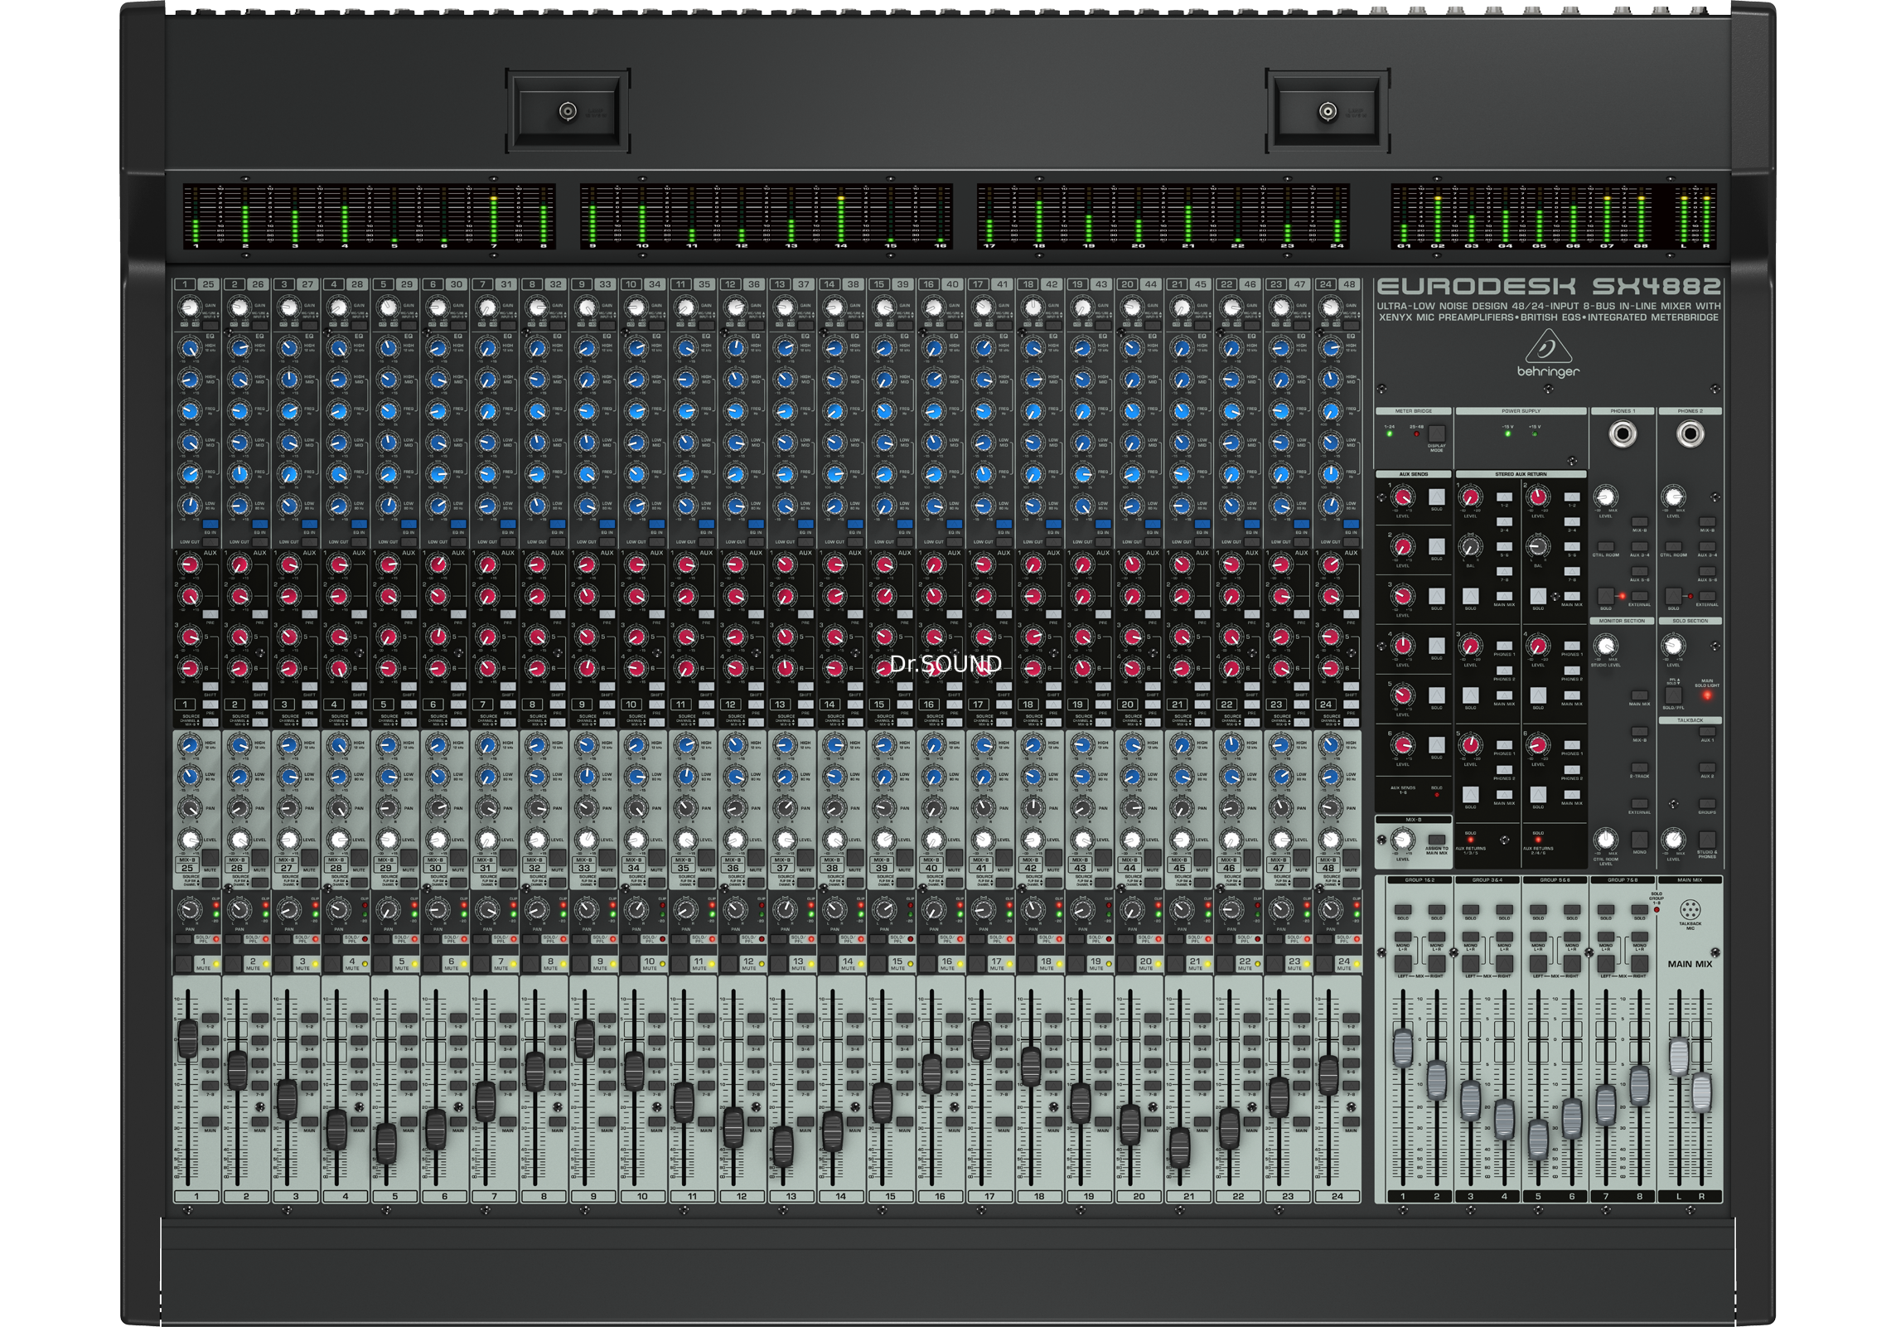The image size is (1896, 1327).
Task: Click the CTRL ROOM LEVEL knob
Action: pos(1605,839)
